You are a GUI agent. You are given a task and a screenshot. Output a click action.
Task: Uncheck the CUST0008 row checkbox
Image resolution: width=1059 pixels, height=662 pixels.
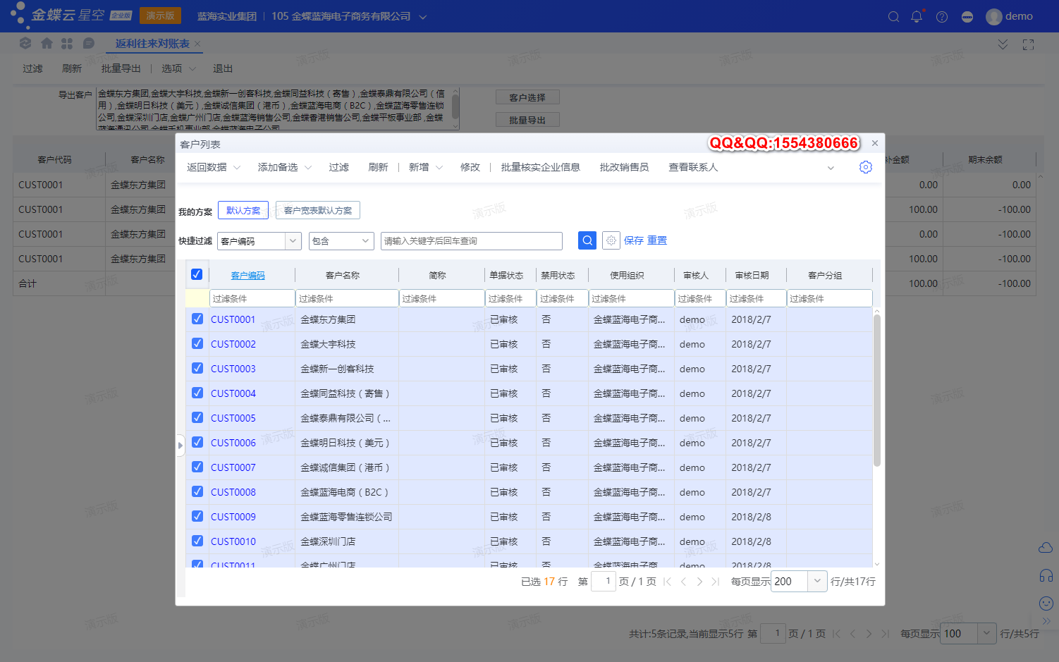point(197,491)
